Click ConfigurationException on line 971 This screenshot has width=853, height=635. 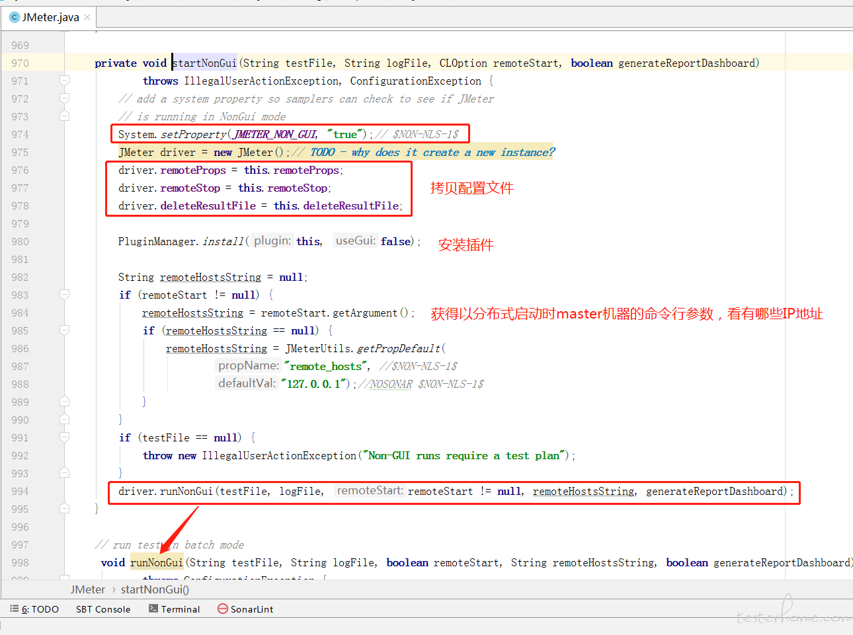click(x=416, y=81)
